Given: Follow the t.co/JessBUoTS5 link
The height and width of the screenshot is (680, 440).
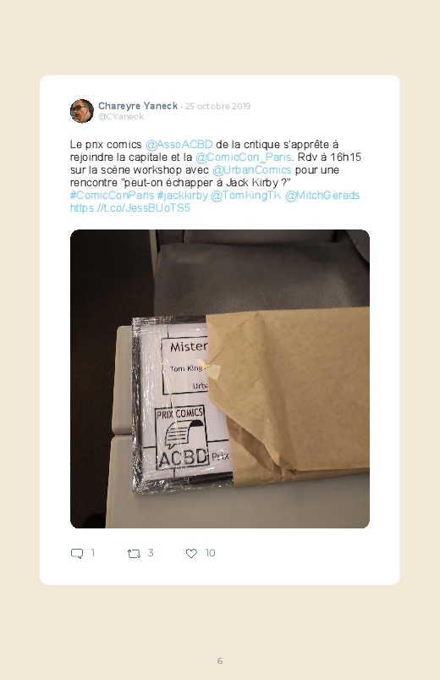Looking at the screenshot, I should coord(130,207).
